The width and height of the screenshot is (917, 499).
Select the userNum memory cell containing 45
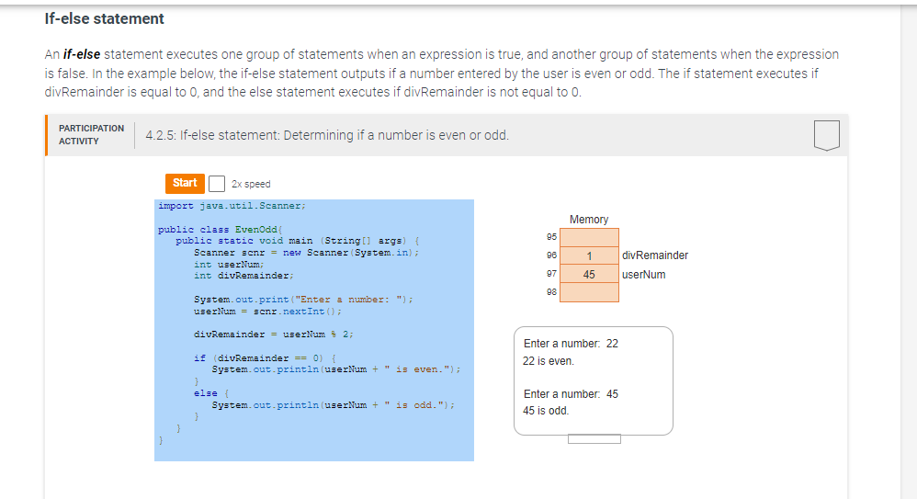[x=589, y=274]
